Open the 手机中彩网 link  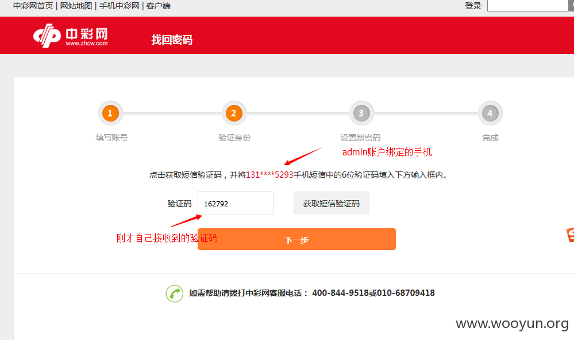[120, 6]
